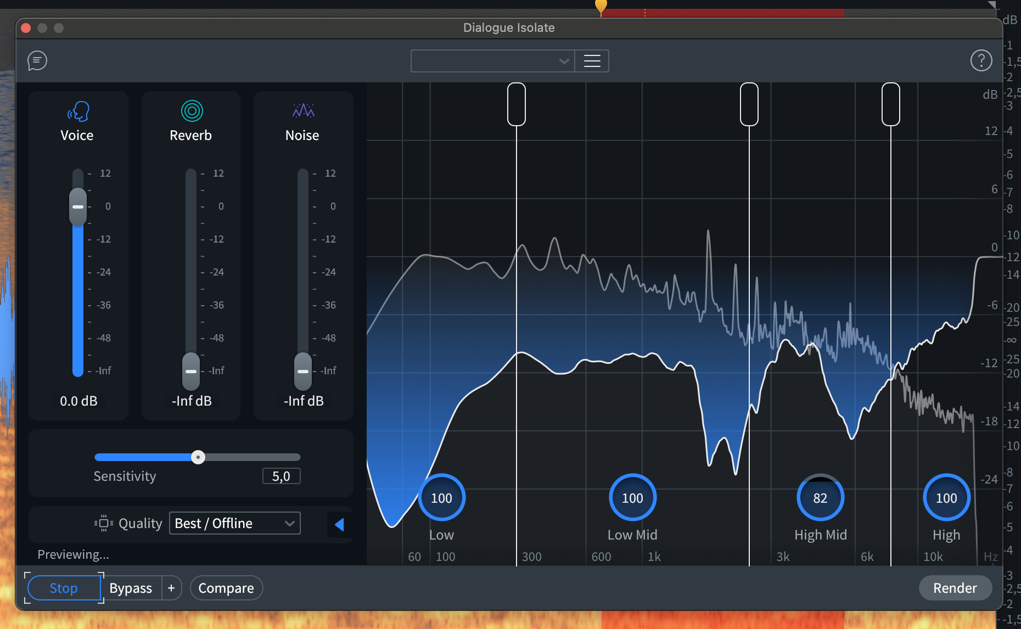The image size is (1021, 629).
Task: Click the High Mid band knob showing 82
Action: [x=820, y=498]
